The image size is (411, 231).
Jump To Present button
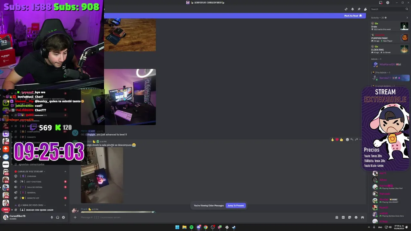click(x=236, y=205)
